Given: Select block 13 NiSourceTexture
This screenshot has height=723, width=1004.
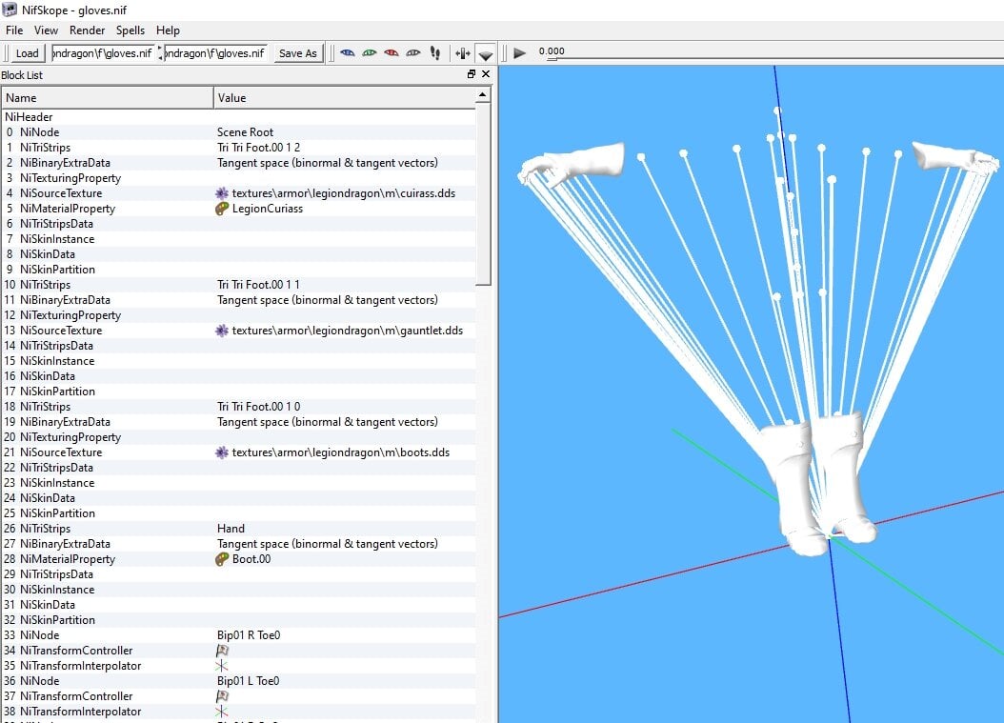Looking at the screenshot, I should click(239, 331).
